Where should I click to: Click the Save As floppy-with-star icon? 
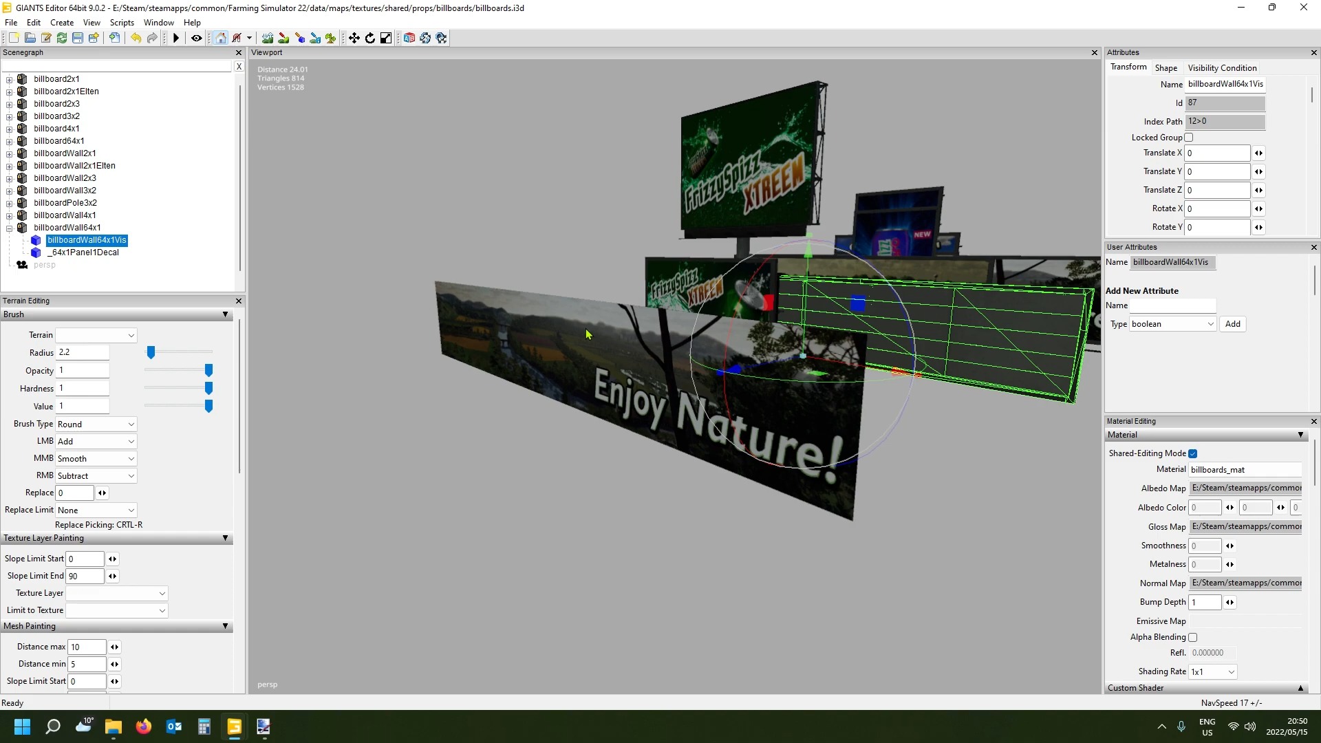pyautogui.click(x=94, y=38)
